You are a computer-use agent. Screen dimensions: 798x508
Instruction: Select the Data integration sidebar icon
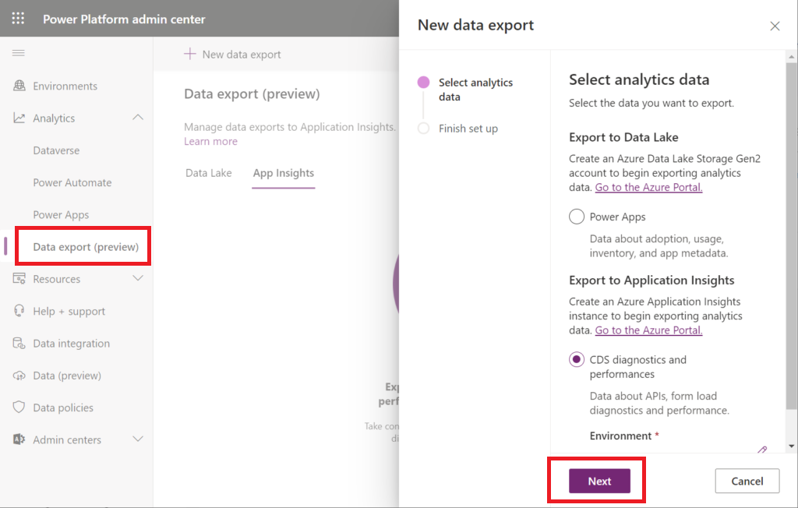tap(21, 343)
